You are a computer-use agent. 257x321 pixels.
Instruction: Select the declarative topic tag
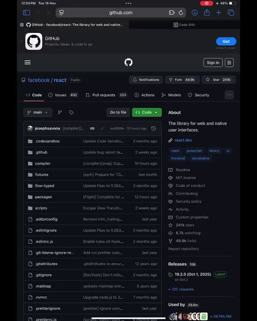coord(201,158)
